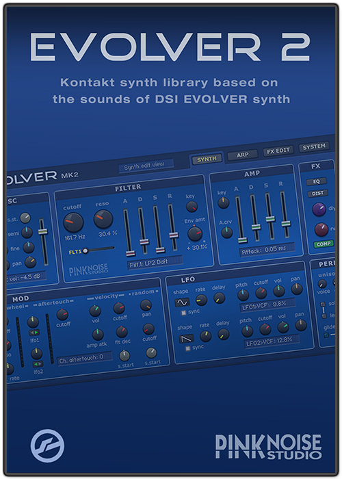Click the filter cutoff knob
Viewport: 342px width, 479px height.
[x=73, y=222]
